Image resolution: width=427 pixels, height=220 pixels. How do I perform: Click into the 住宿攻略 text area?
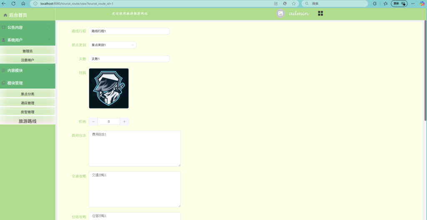tap(135, 216)
